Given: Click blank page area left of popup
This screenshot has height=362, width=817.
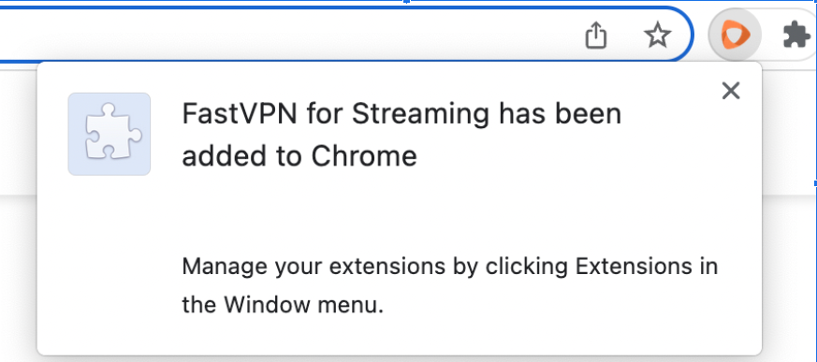Looking at the screenshot, I should [18, 276].
